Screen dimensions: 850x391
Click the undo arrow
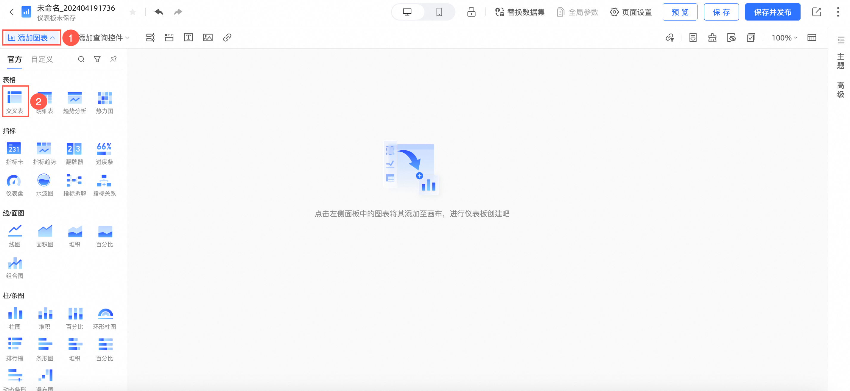159,12
